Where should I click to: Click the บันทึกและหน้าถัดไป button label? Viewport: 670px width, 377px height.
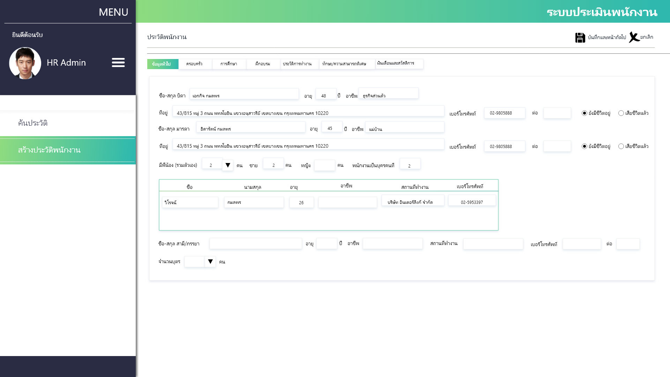607,37
